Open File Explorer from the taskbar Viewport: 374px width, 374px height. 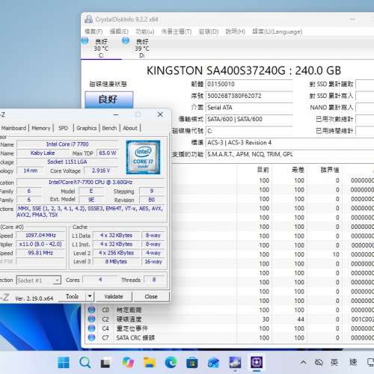tap(149, 362)
